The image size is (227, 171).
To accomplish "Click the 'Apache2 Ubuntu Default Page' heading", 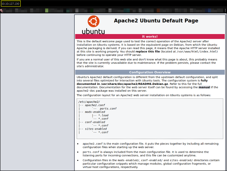I will click(156, 21).
